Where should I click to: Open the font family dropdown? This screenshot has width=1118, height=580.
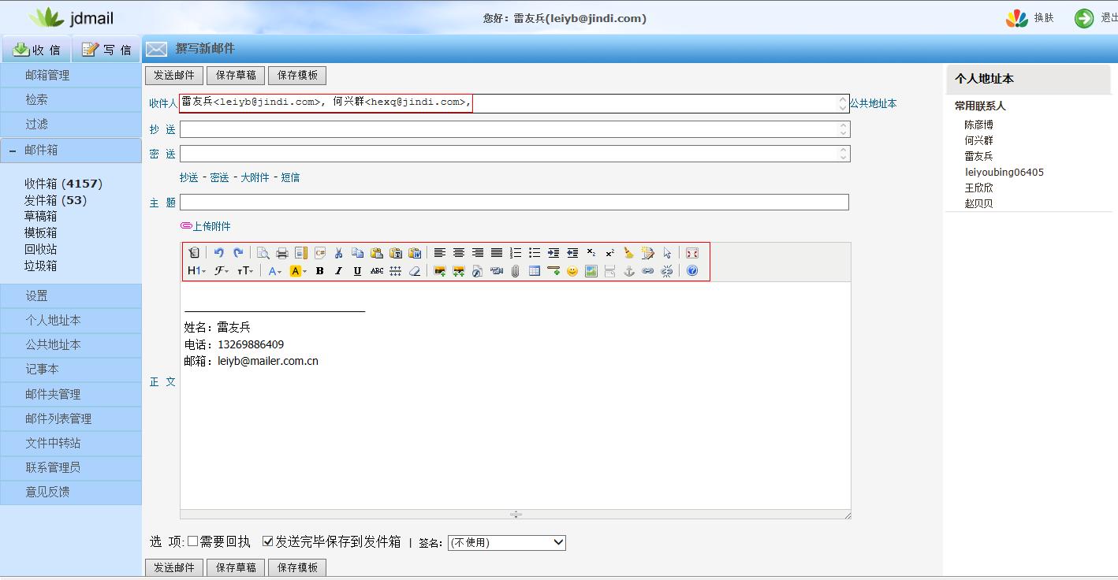222,271
